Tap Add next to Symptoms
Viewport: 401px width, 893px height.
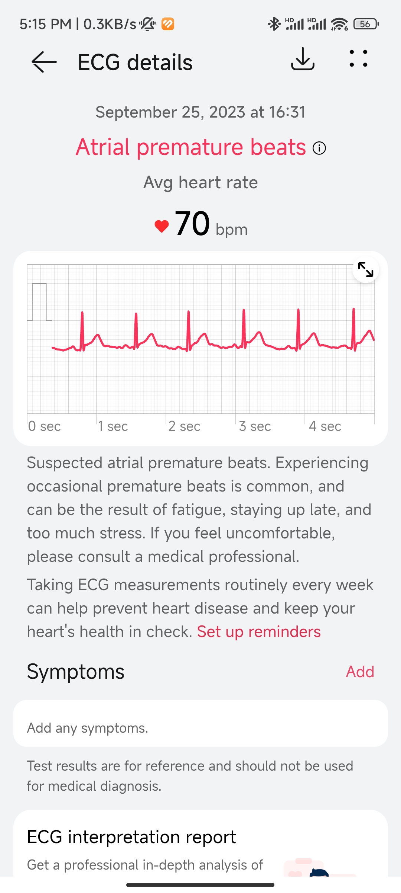coord(360,672)
